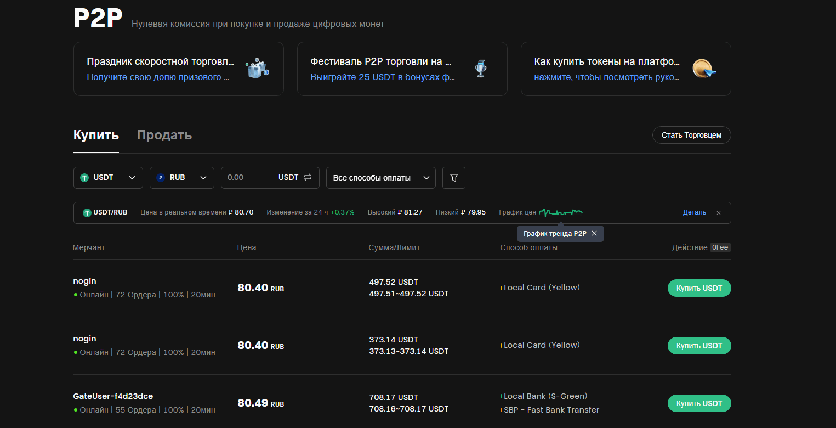Screen dimensions: 836x428
Task: Click the Стать Торговцем button
Action: tap(691, 135)
